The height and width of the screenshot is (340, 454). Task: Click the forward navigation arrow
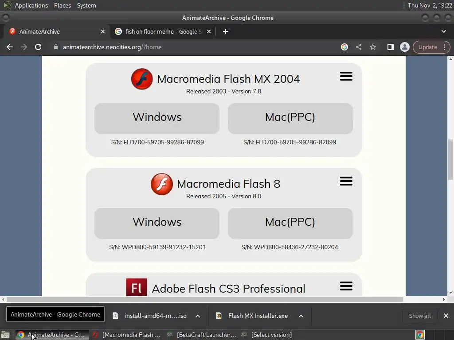point(24,47)
